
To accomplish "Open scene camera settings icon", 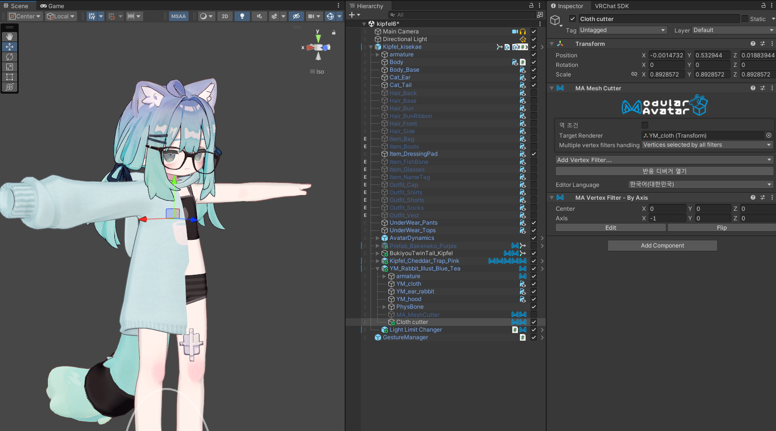I will (x=311, y=16).
